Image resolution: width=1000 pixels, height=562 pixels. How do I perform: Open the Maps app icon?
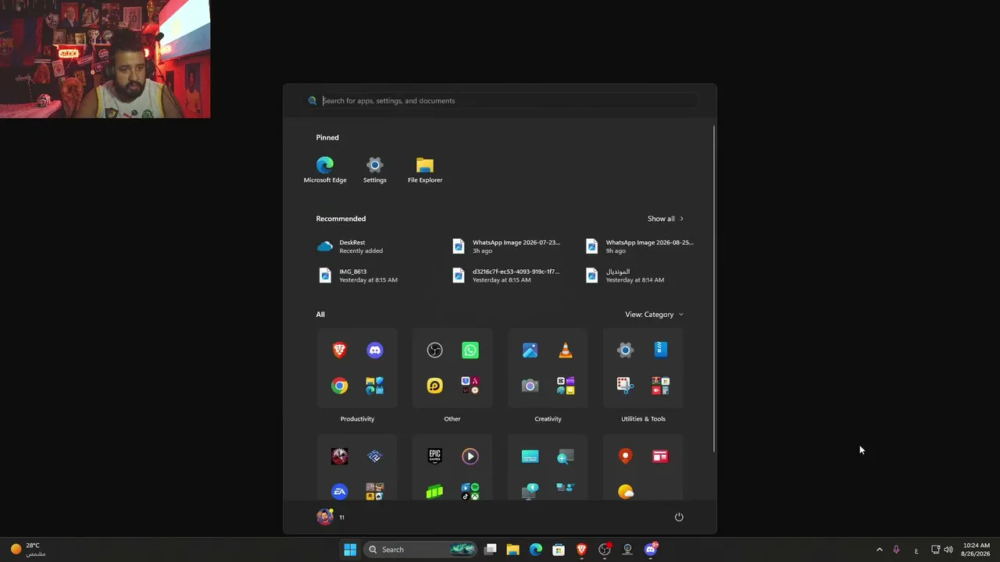pyautogui.click(x=625, y=456)
